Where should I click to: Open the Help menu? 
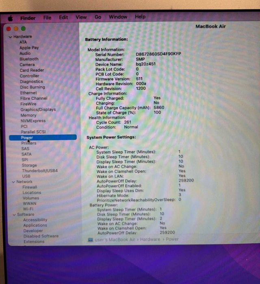coord(140,17)
